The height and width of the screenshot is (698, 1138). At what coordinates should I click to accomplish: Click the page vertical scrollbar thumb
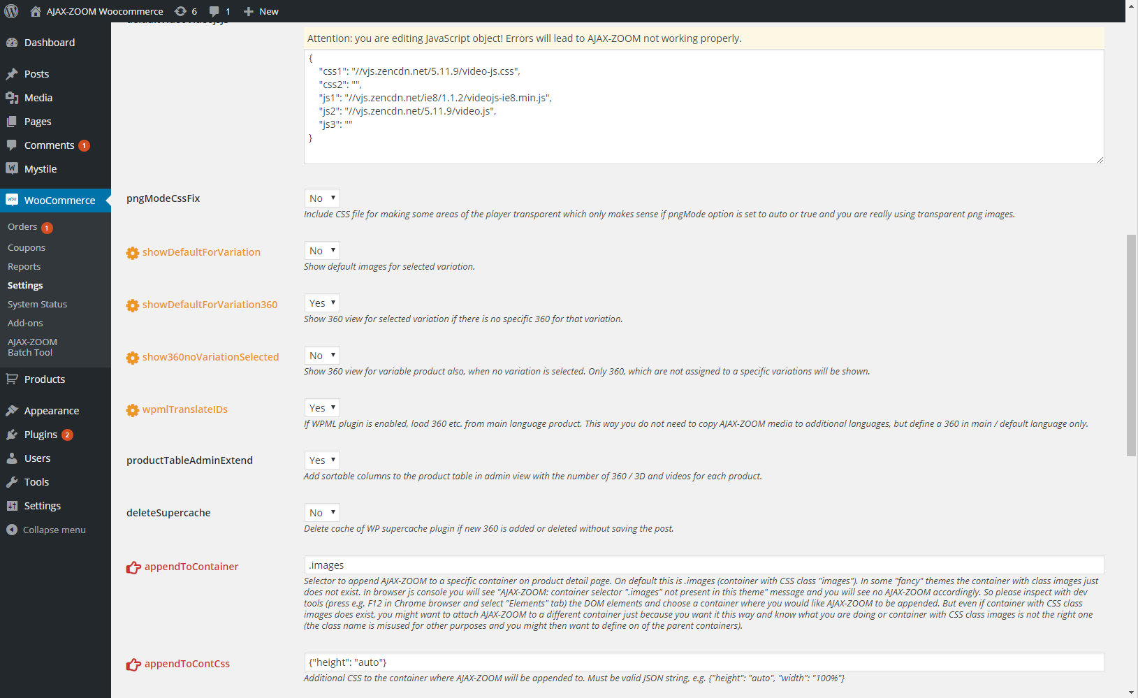point(1132,345)
